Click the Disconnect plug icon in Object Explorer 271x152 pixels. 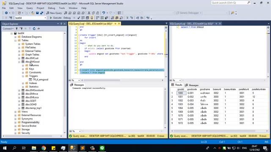(21, 29)
